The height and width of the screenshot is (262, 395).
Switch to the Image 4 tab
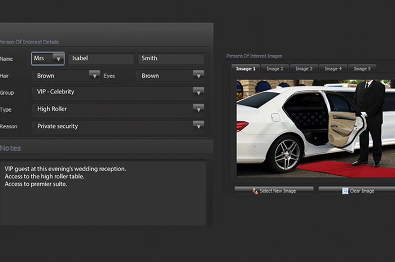point(333,69)
